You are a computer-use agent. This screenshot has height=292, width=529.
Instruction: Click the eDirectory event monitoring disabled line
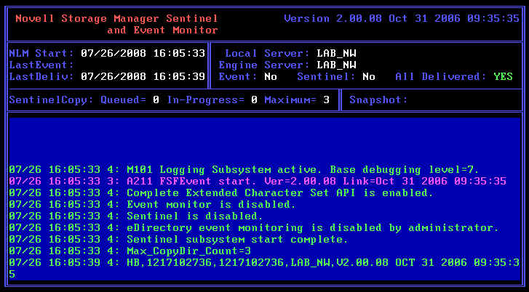(x=254, y=227)
